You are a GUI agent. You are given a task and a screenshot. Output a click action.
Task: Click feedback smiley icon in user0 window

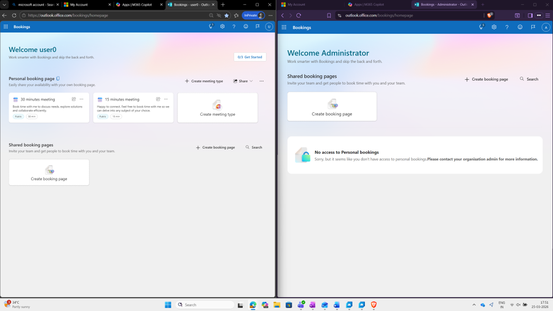coord(246,27)
